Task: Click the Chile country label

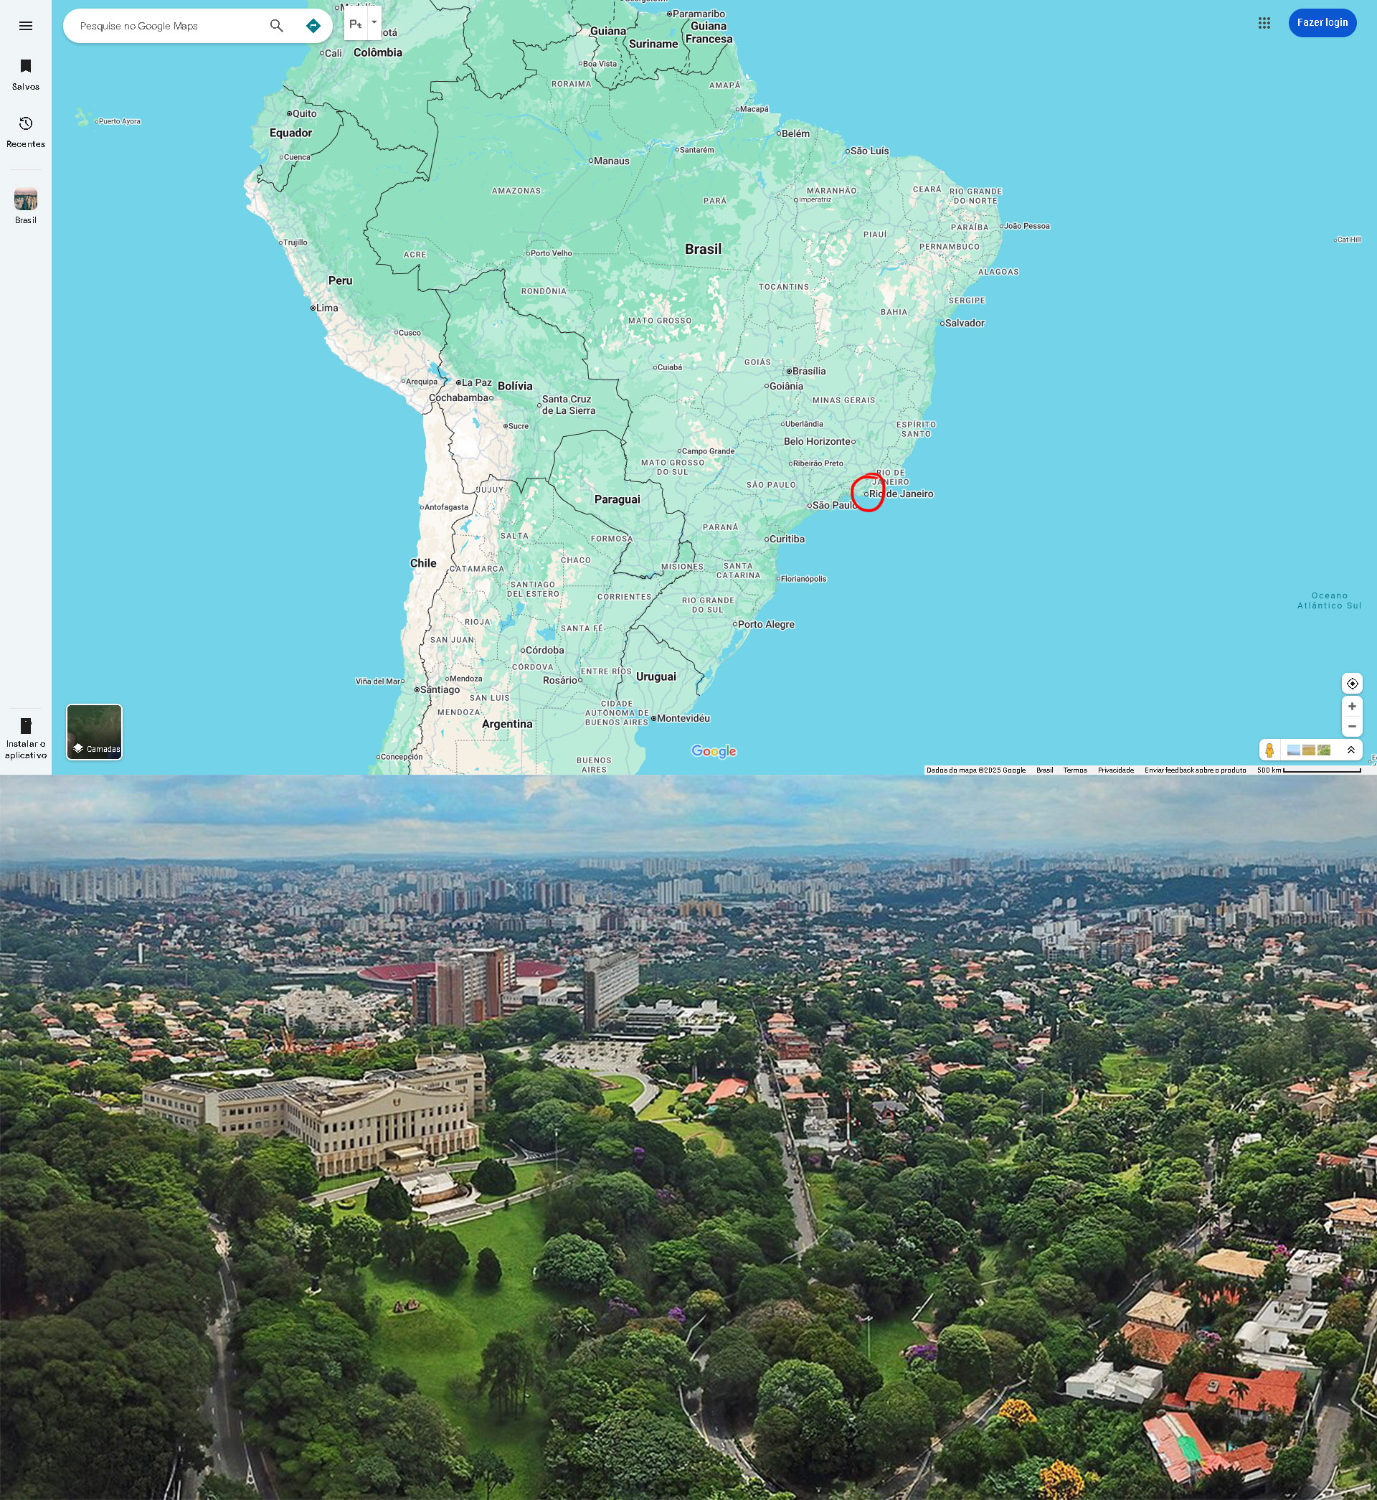Action: 423,563
